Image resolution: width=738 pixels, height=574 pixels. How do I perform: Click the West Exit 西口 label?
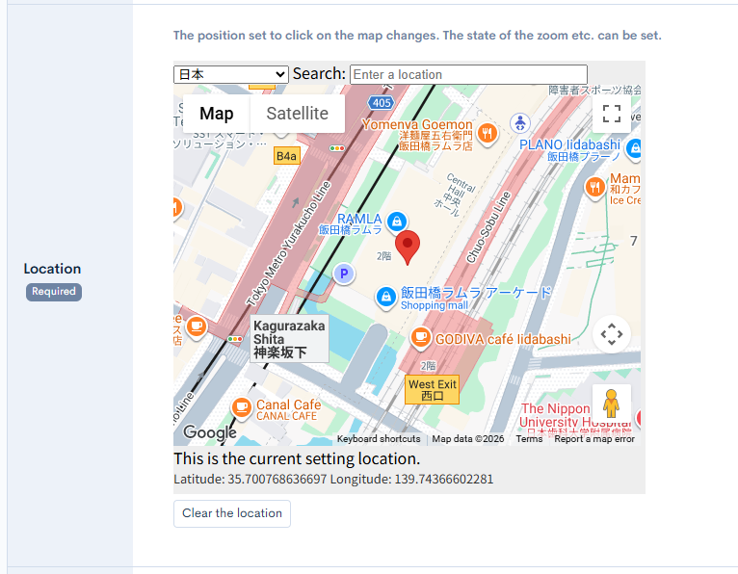[x=432, y=389]
